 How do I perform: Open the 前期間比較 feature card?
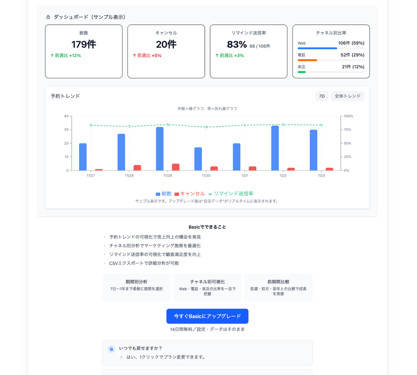pyautogui.click(x=278, y=287)
